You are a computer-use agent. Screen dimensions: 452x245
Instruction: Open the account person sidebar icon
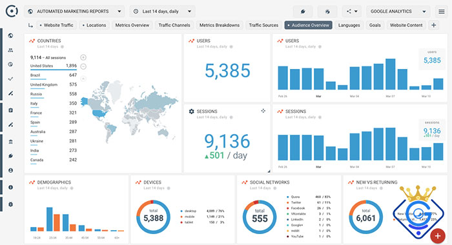11,170
